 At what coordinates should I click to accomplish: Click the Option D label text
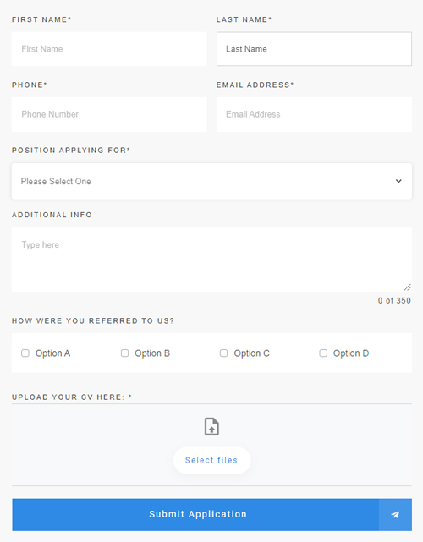pyautogui.click(x=351, y=353)
